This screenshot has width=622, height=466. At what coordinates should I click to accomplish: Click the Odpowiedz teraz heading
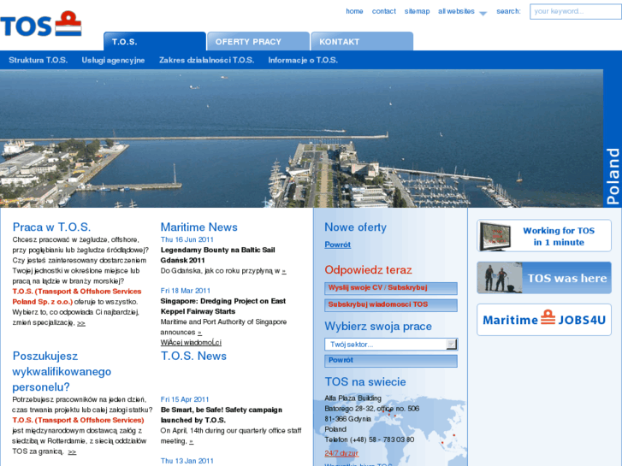click(368, 270)
